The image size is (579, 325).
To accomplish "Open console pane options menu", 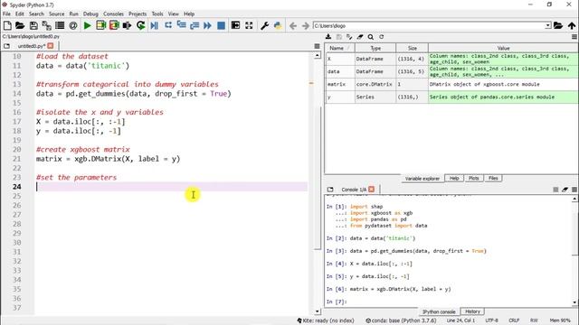I will [x=574, y=190].
